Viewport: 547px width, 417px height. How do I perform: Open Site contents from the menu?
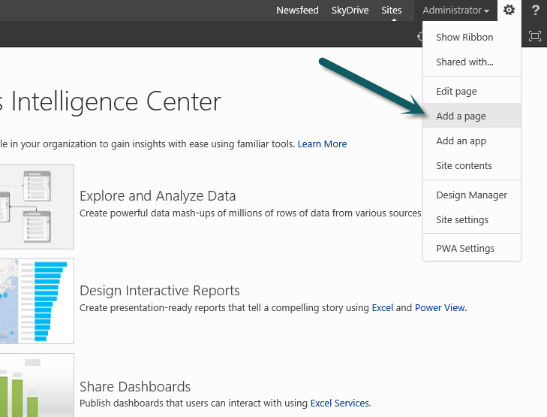click(464, 166)
